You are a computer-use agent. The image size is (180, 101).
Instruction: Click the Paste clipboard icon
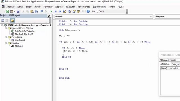tap(32, 11)
